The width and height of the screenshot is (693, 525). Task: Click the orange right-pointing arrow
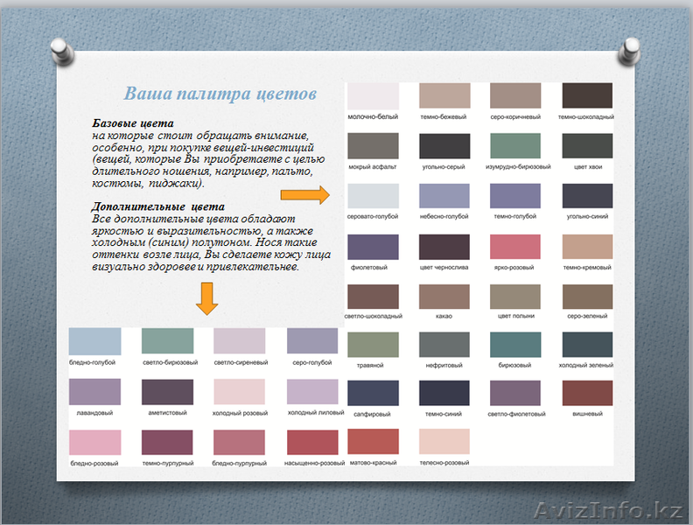point(311,196)
